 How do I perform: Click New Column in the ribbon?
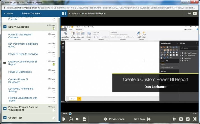tap(78, 35)
